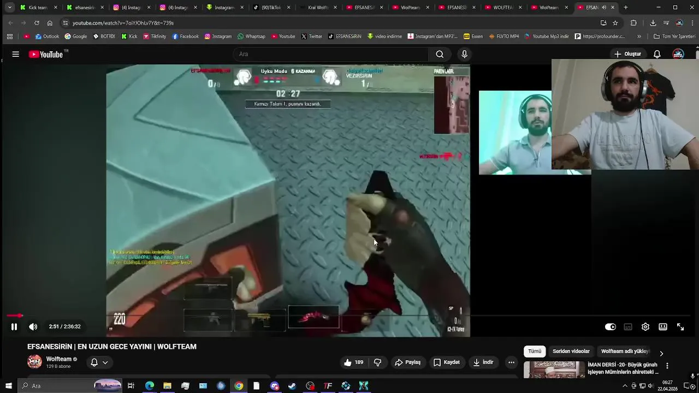The width and height of the screenshot is (699, 393).
Task: Click the youtube.com address bar
Action: (328, 23)
